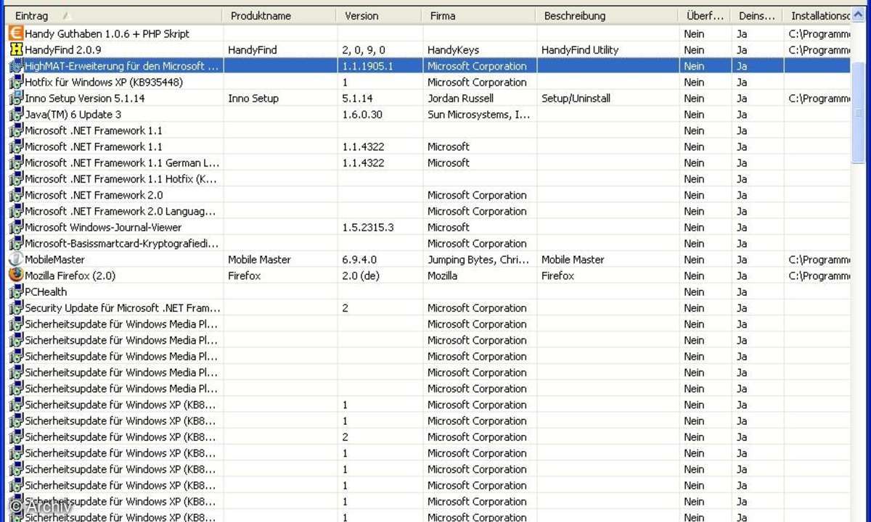Click the Microsoft-Basissmartcard-Kryptografiedi... icon

[15, 243]
